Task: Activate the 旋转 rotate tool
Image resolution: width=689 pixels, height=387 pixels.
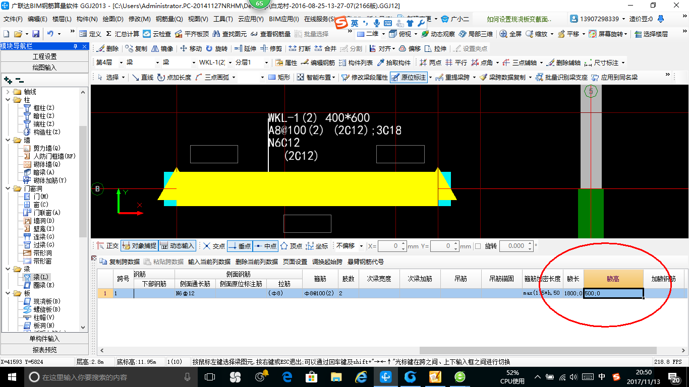Action: coord(217,48)
